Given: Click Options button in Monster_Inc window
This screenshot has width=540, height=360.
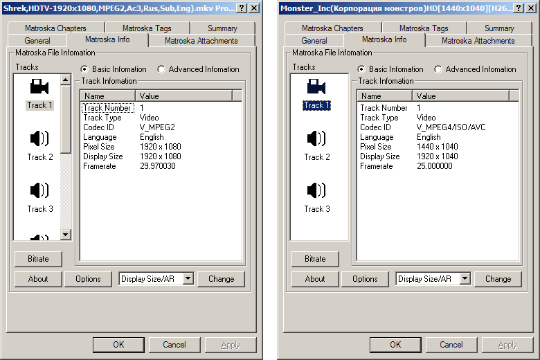Looking at the screenshot, I should pos(365,279).
